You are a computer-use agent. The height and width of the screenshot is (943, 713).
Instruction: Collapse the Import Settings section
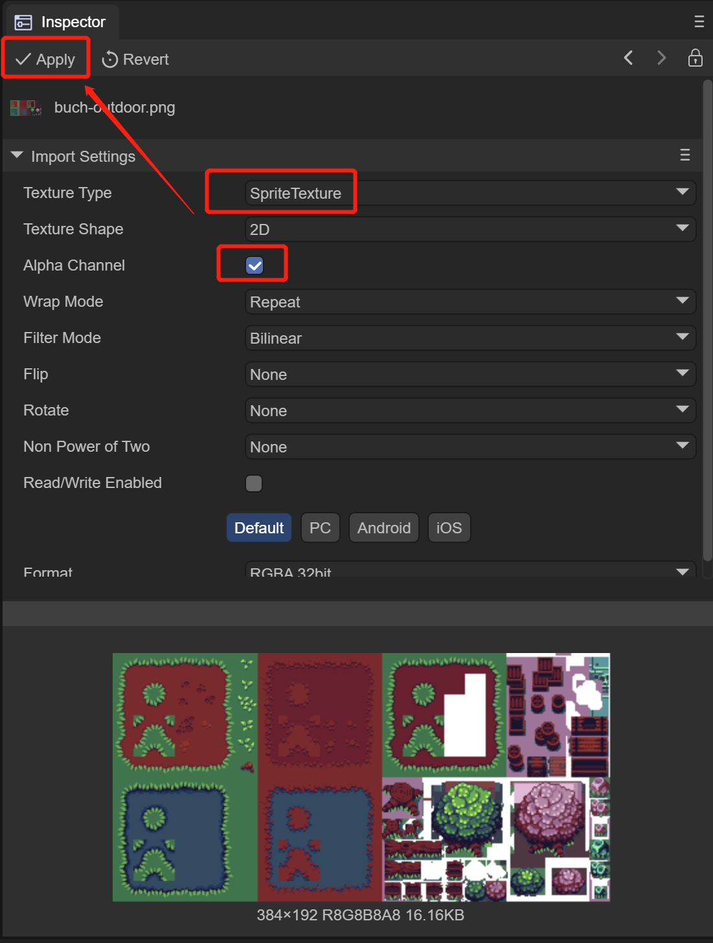pos(17,156)
